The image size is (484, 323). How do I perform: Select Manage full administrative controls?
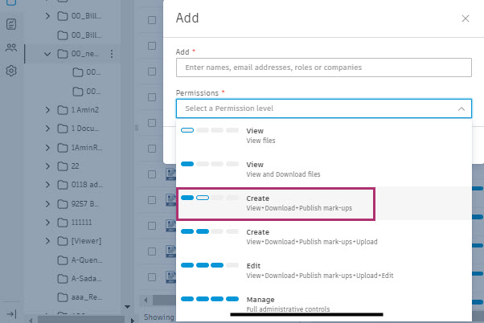coord(274,302)
